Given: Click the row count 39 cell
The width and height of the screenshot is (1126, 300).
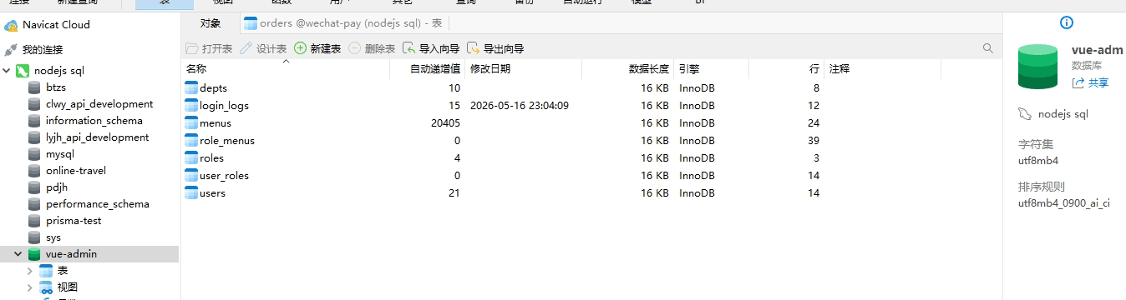Looking at the screenshot, I should click(814, 141).
